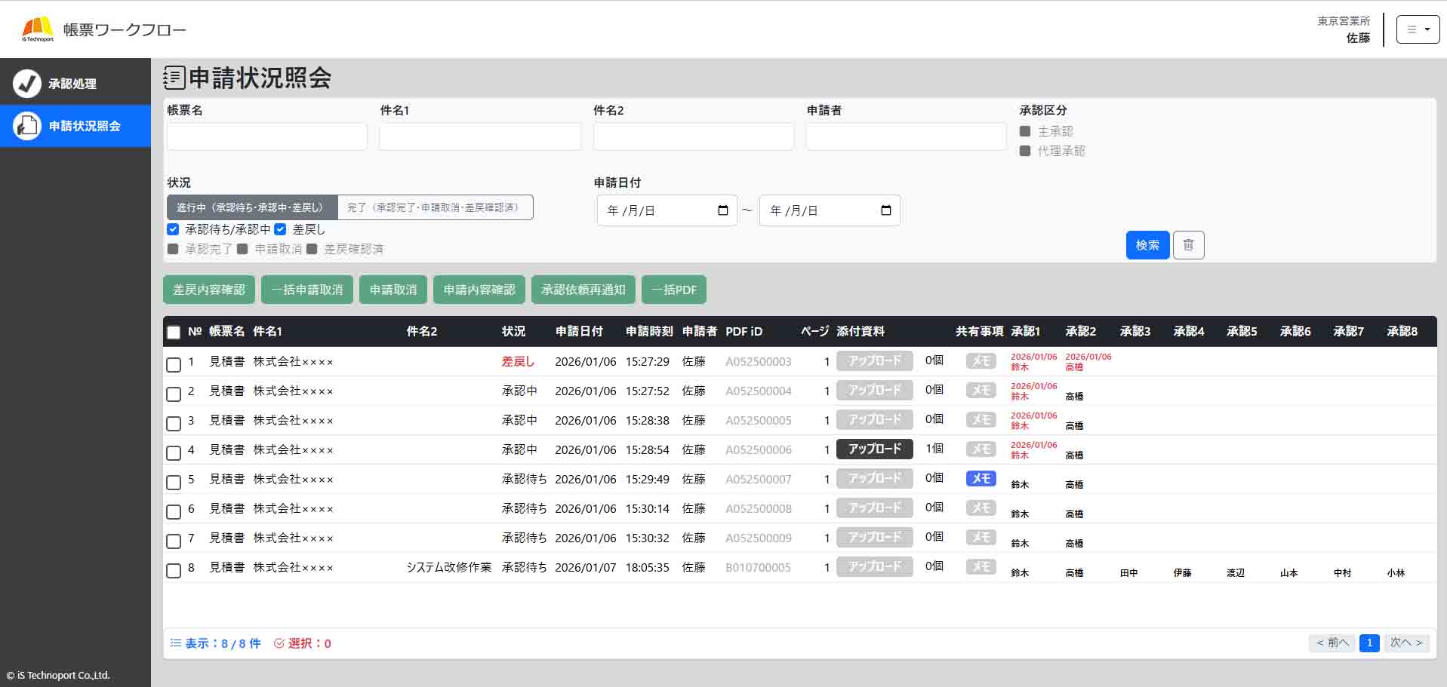The image size is (1447, 687).
Task: Click the iS Technoport logo
Action: [38, 29]
